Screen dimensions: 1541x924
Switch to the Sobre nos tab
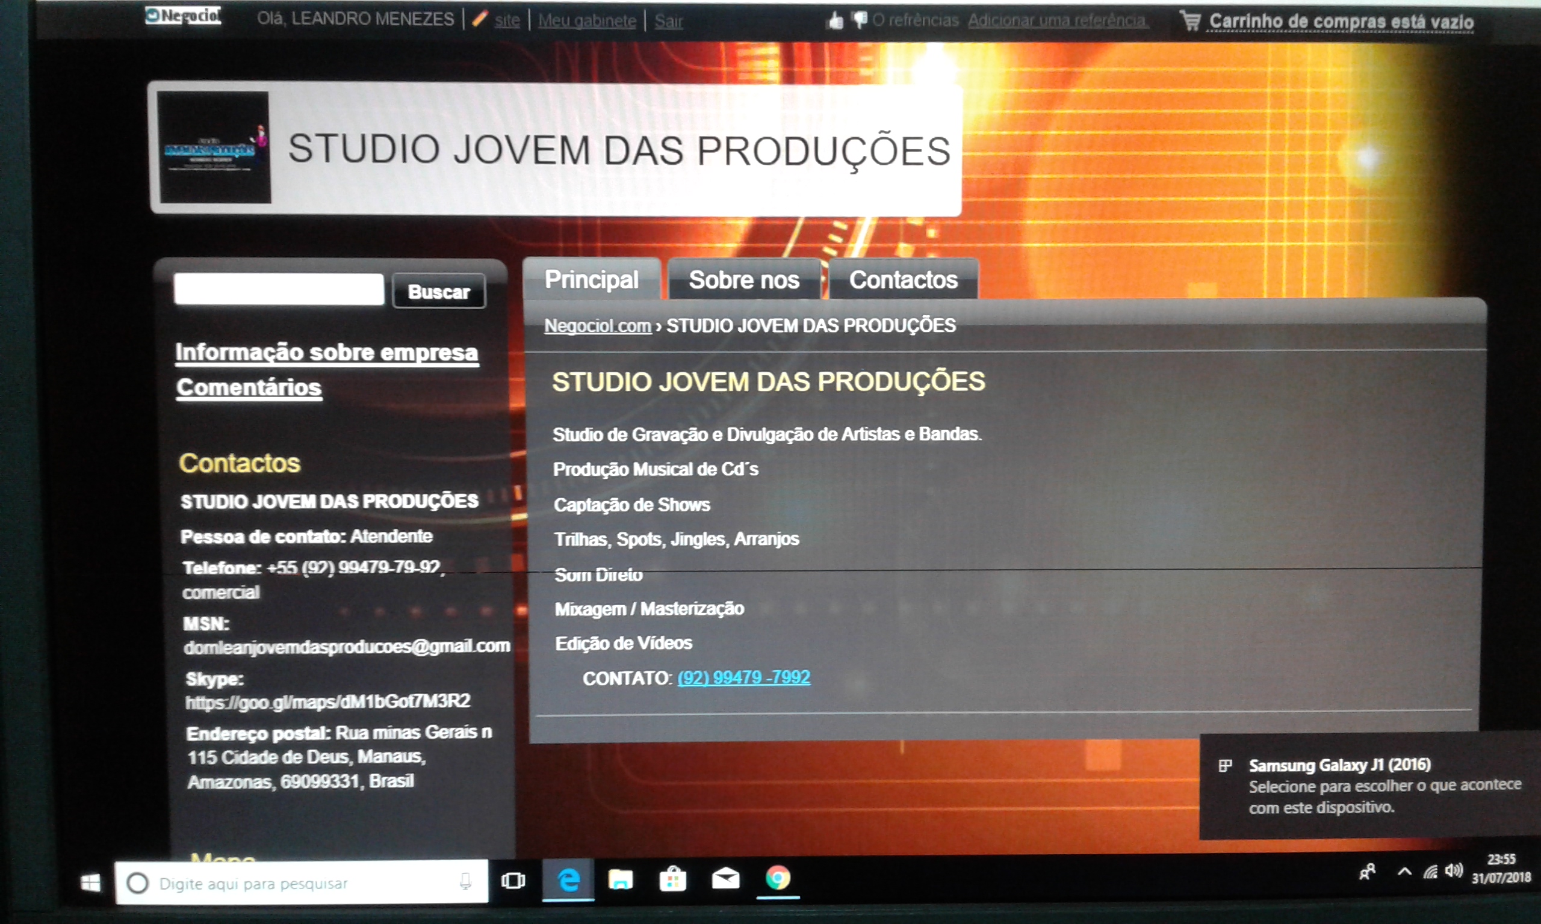(744, 280)
